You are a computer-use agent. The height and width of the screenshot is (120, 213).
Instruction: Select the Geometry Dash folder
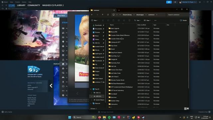click(115, 63)
